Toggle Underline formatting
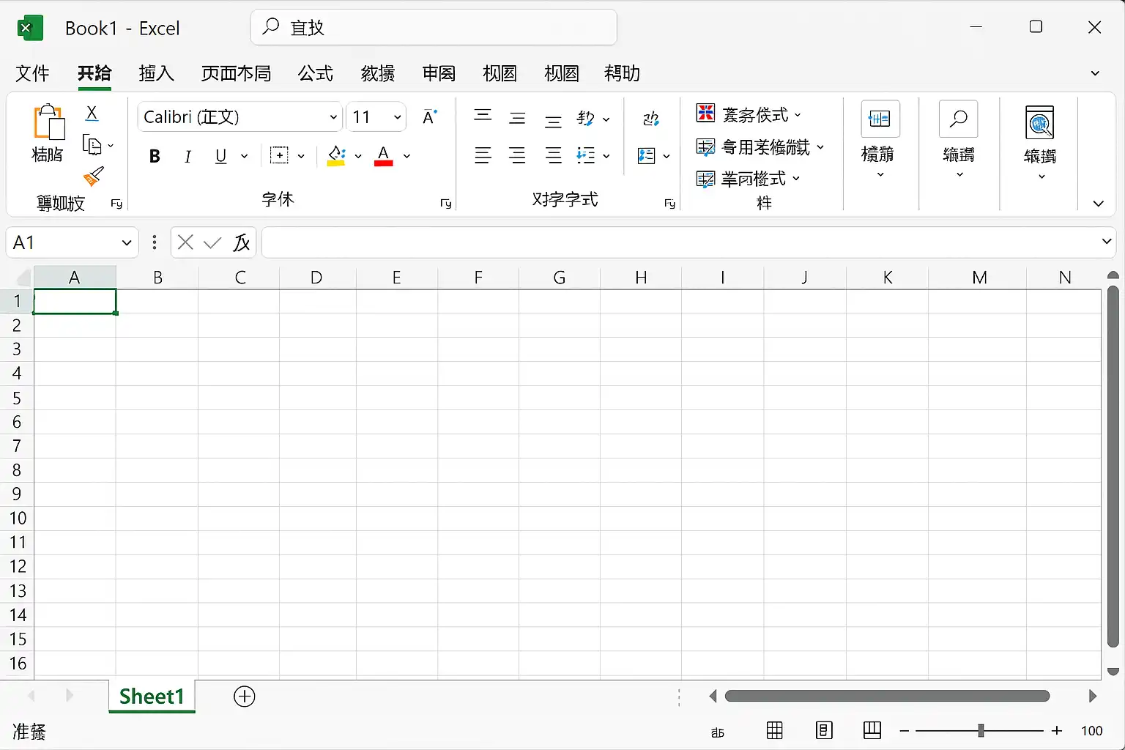1125x750 pixels. tap(220, 156)
